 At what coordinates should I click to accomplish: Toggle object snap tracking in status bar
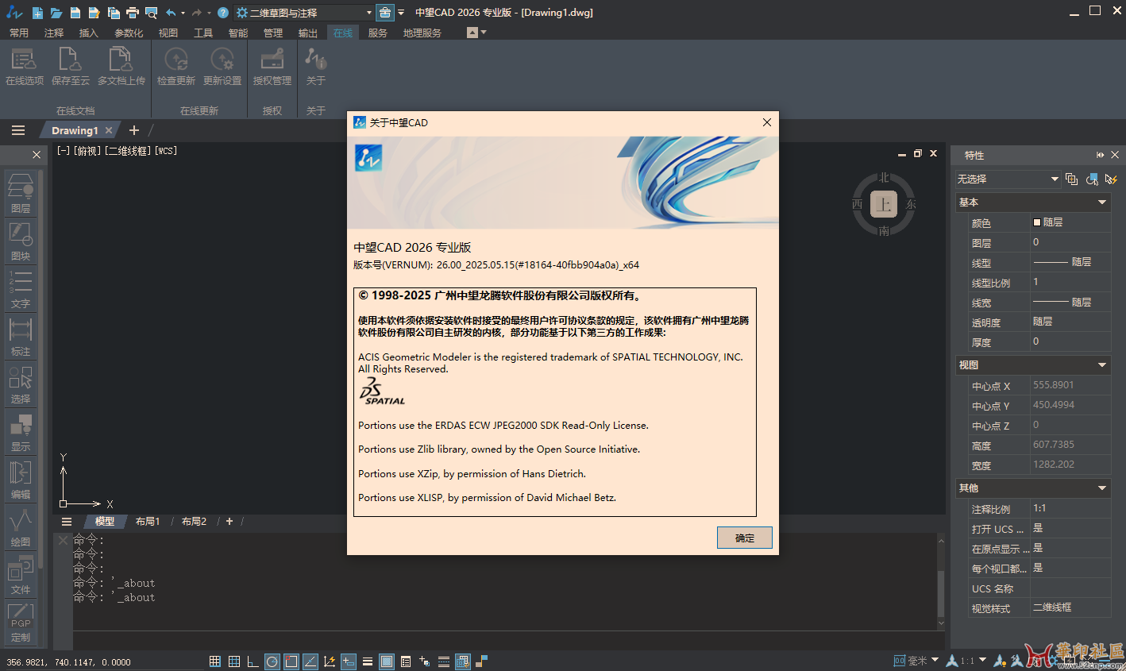click(310, 661)
